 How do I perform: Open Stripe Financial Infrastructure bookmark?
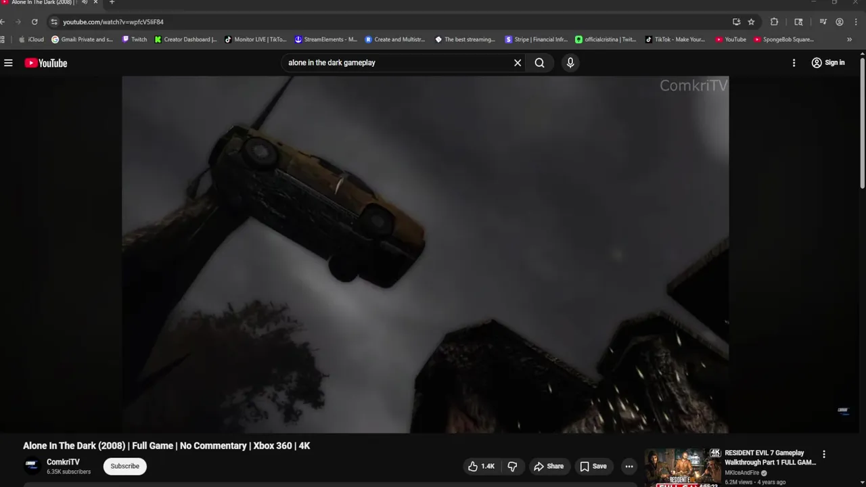pyautogui.click(x=536, y=39)
